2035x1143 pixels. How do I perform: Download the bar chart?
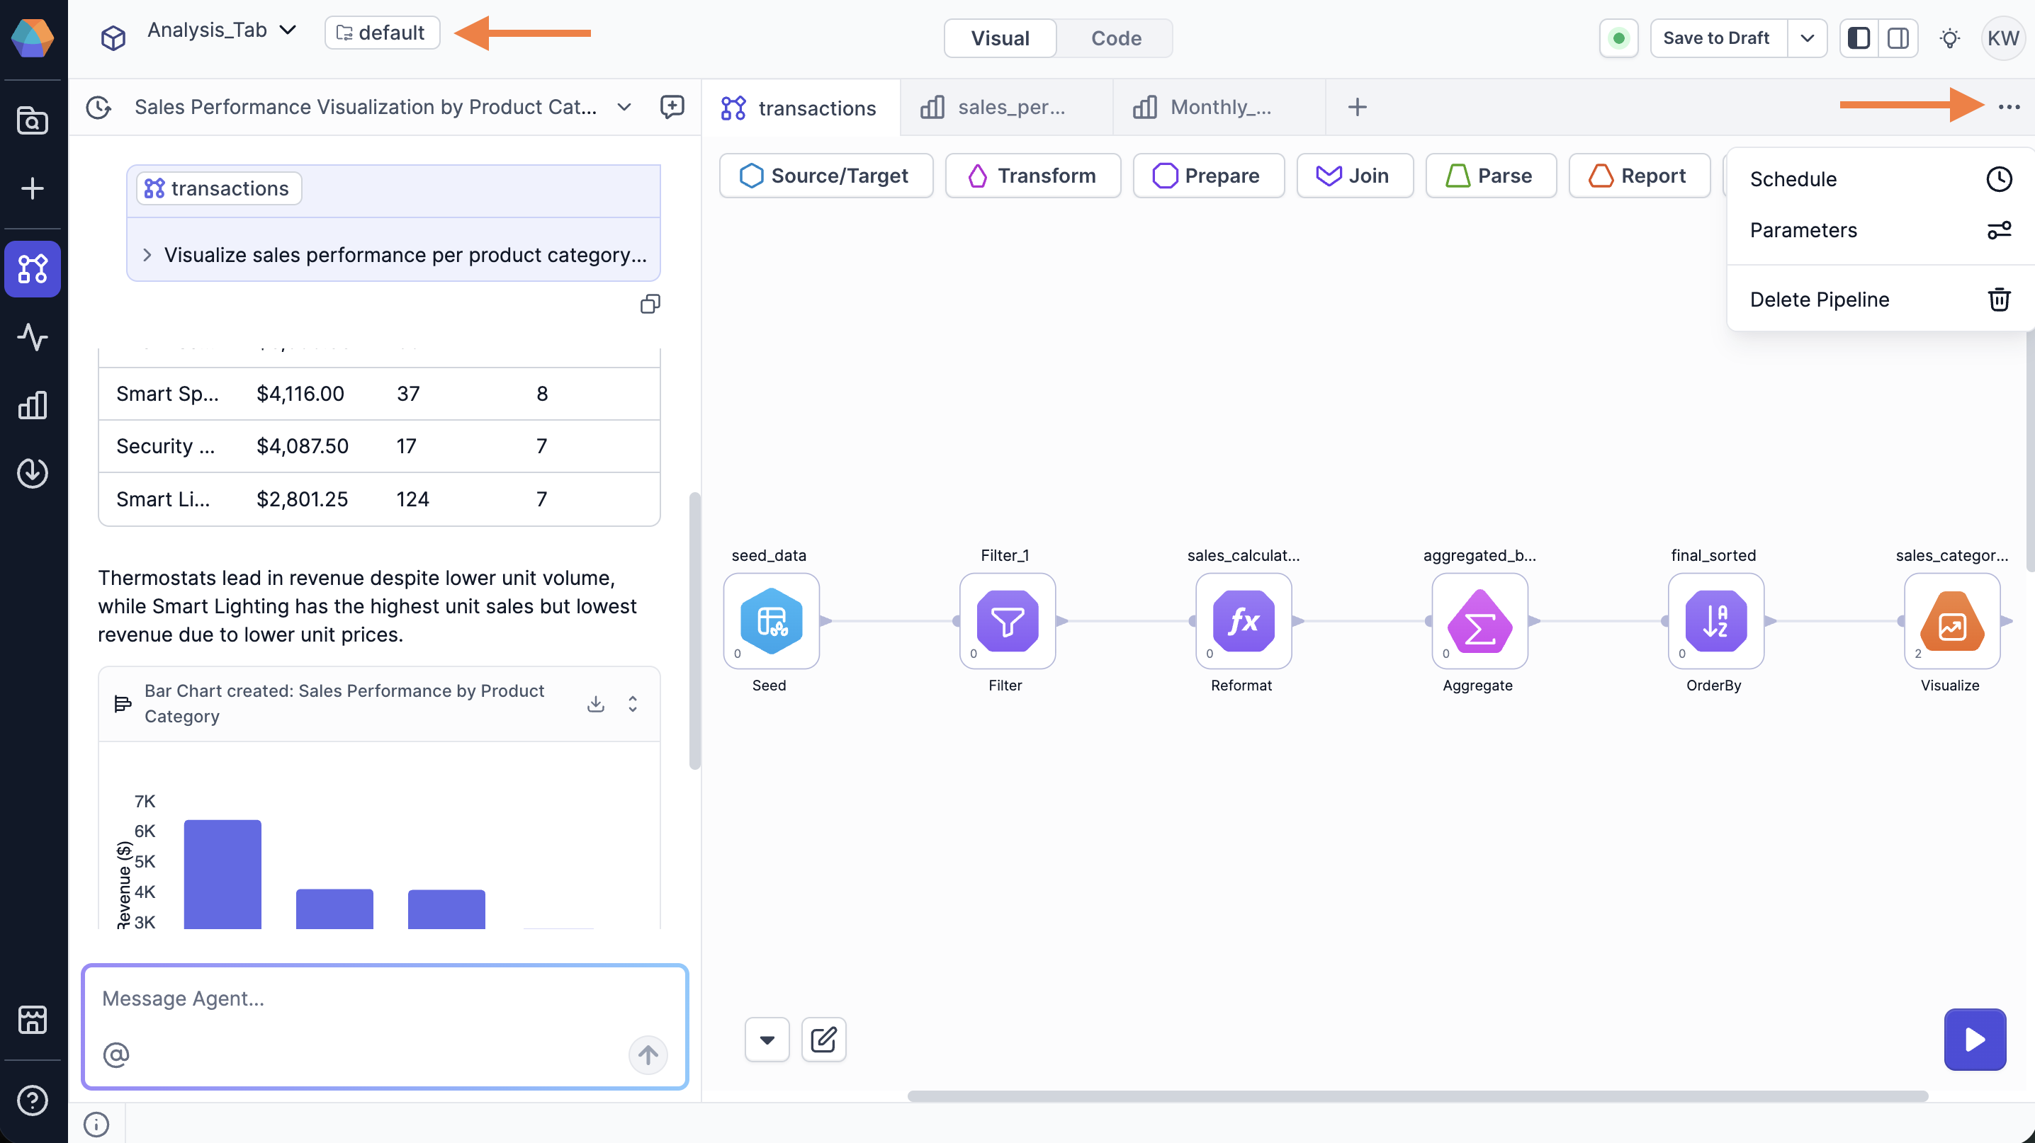[596, 703]
